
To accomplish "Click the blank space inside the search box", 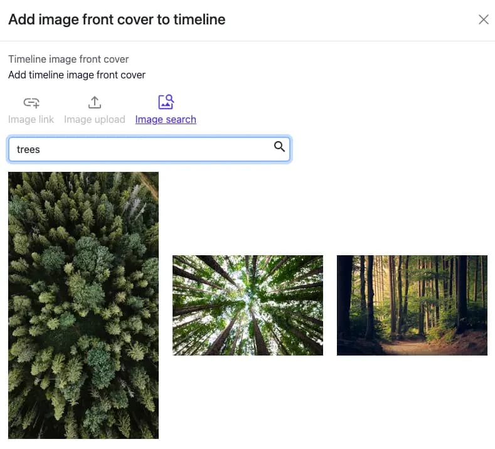I will coord(157,150).
